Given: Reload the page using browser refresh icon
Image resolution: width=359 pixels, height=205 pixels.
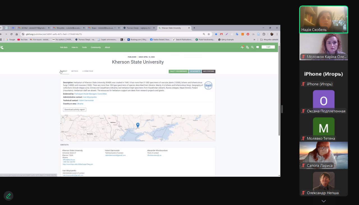Looking at the screenshot, I should tap(11, 34).
